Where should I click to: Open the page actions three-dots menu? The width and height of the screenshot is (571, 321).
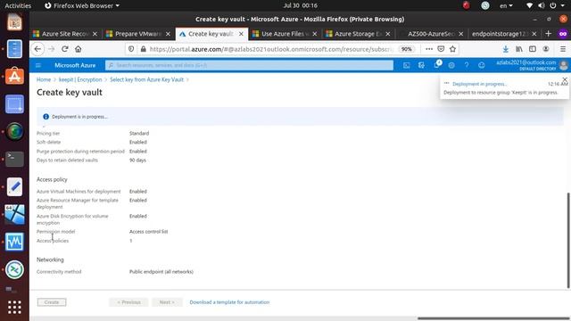pyautogui.click(x=429, y=49)
